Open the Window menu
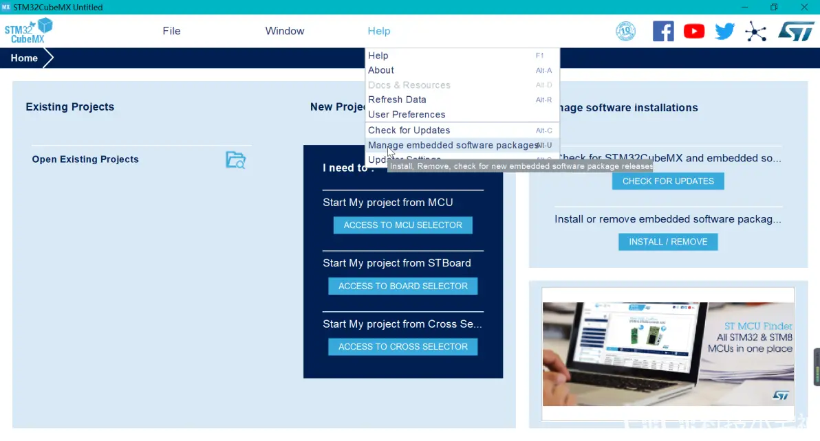Viewport: 820px width, 441px height. coord(285,31)
